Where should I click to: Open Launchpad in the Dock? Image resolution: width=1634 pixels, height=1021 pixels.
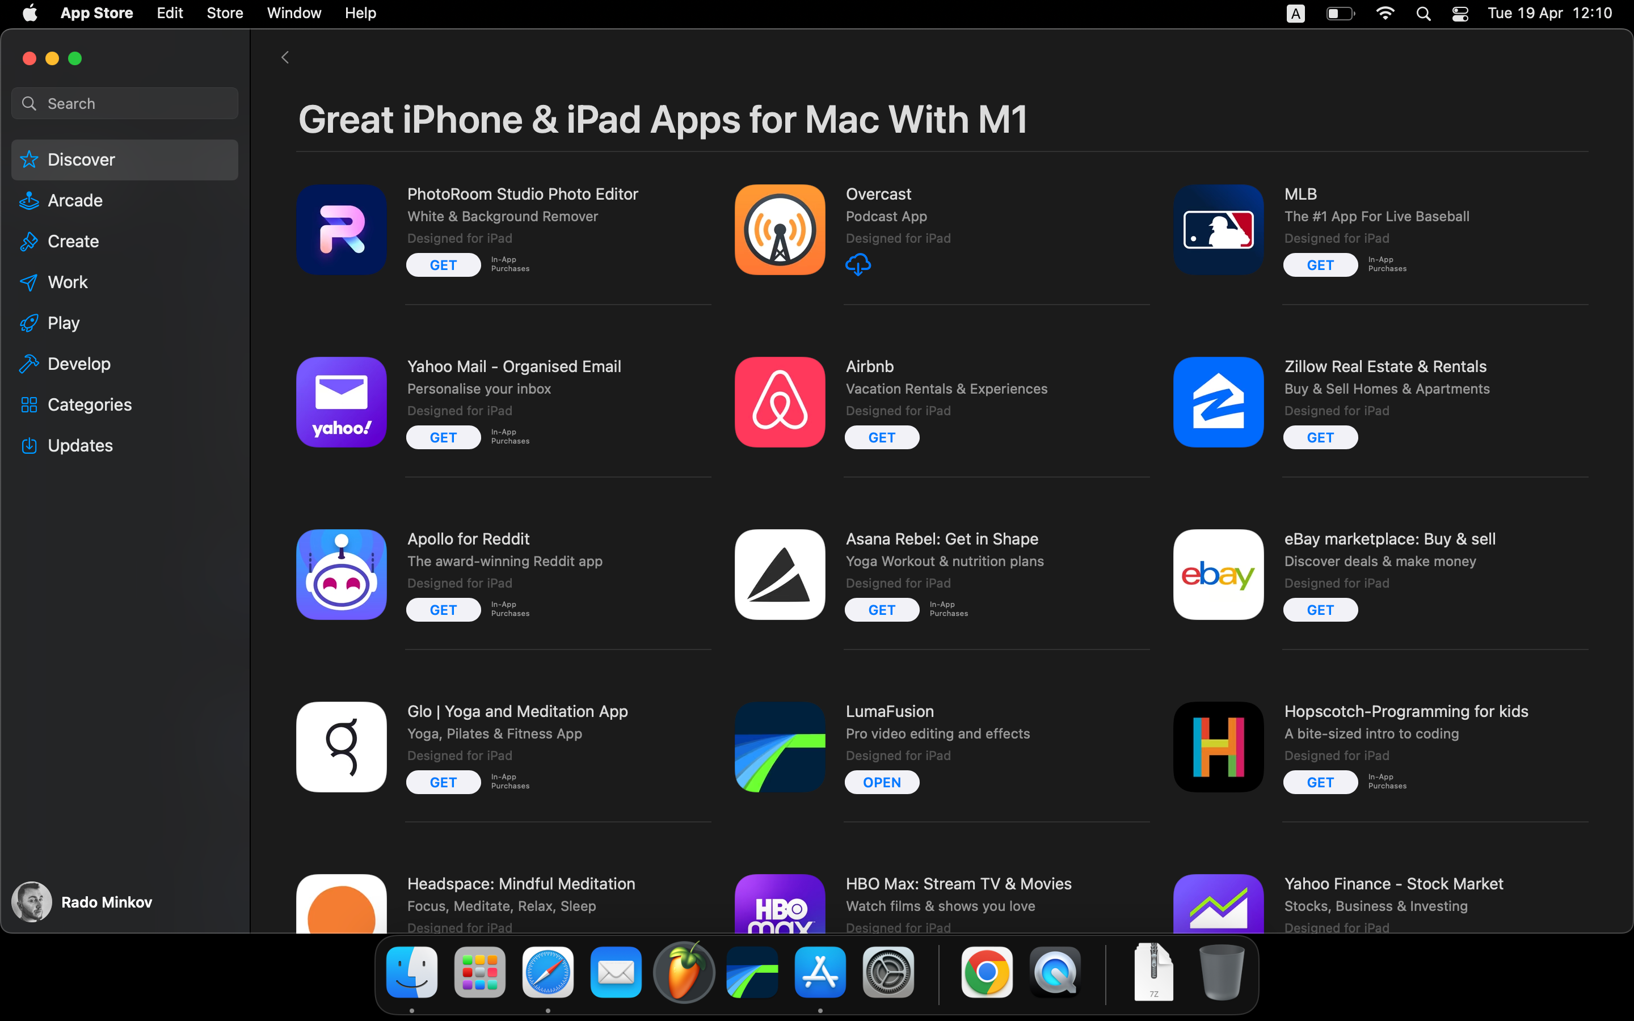(479, 972)
